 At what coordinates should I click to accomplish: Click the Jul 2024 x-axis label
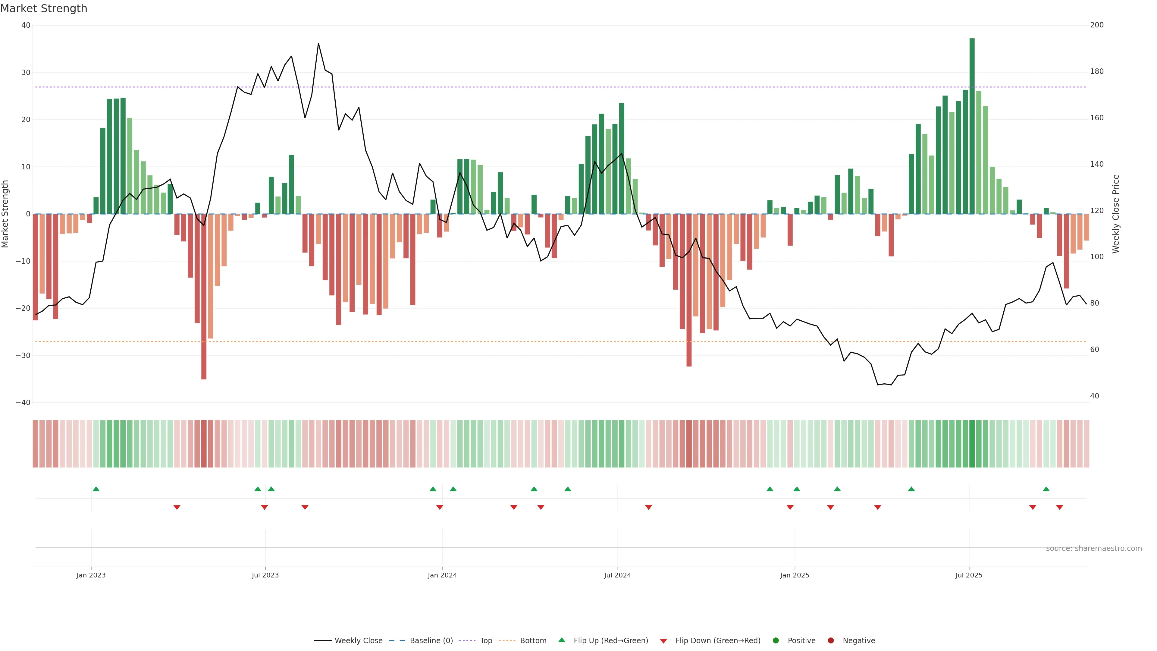click(617, 575)
